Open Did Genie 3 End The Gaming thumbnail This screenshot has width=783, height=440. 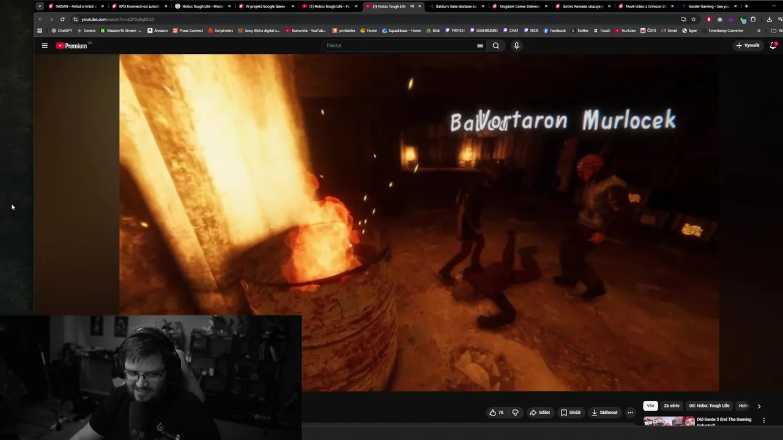(x=669, y=422)
